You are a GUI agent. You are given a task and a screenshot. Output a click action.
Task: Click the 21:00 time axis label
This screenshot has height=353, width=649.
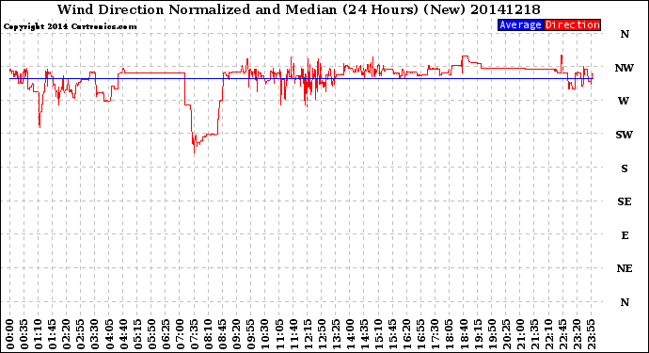point(520,334)
